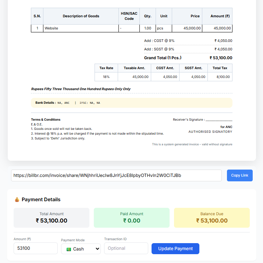Select the invoice share URL field
This screenshot has width=263, height=263.
click(116, 175)
